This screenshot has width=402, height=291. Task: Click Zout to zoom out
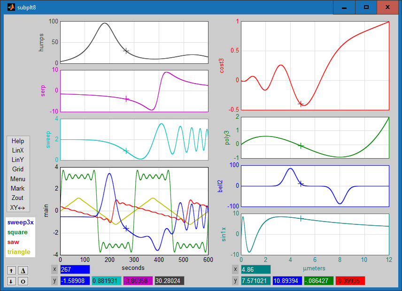click(18, 198)
